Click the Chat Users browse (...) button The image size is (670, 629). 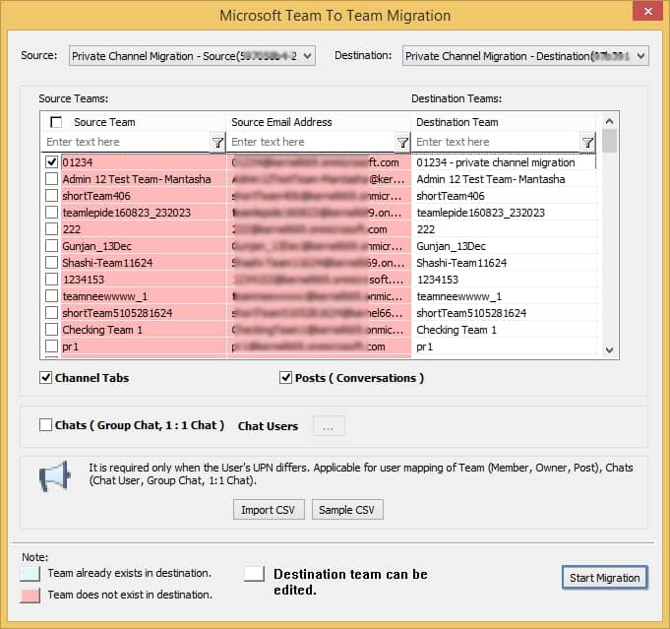329,426
